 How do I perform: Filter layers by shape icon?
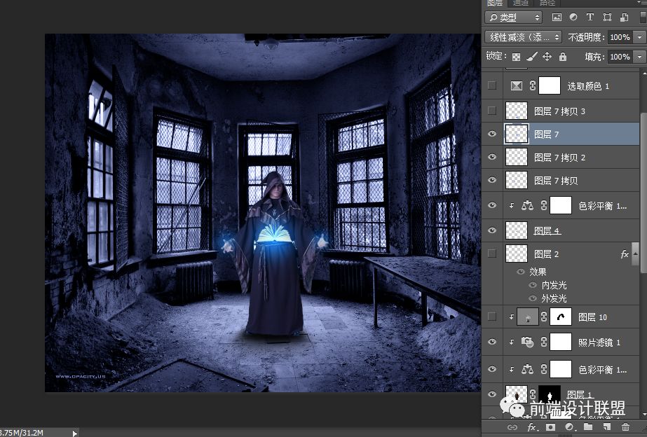pos(607,18)
